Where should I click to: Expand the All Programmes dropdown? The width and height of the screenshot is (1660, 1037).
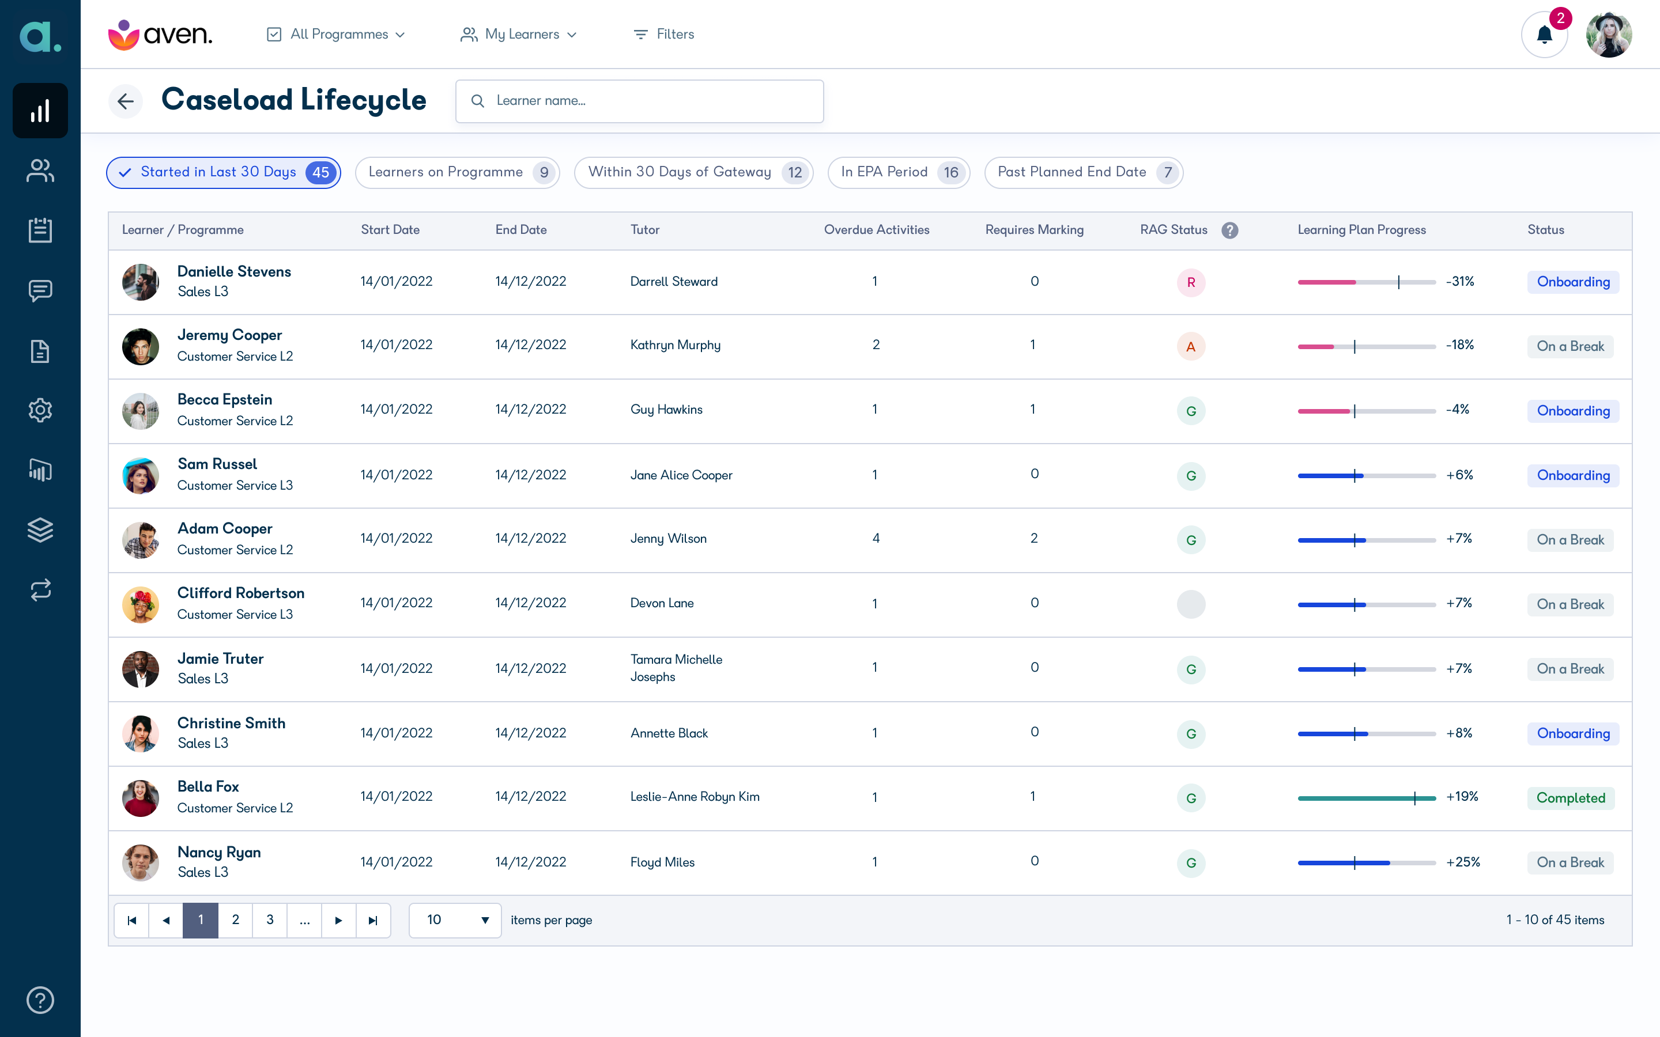pyautogui.click(x=335, y=35)
